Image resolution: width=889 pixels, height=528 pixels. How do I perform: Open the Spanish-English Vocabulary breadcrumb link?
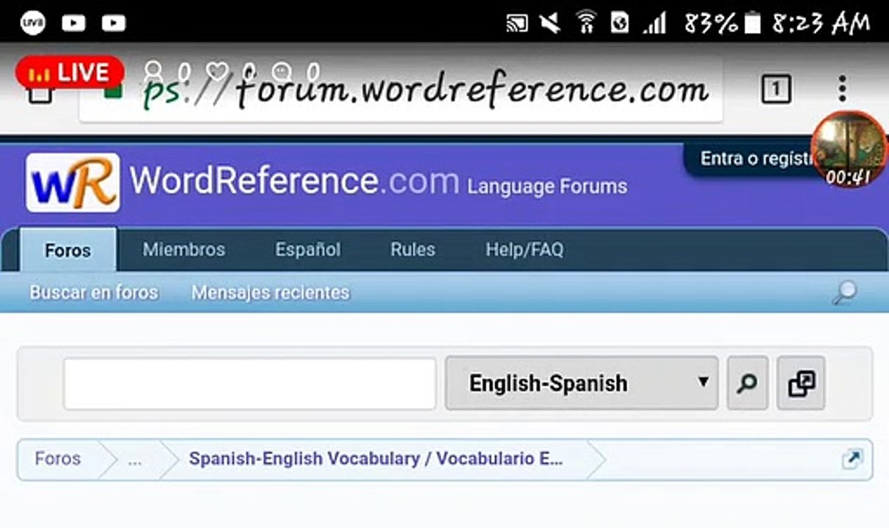376,459
